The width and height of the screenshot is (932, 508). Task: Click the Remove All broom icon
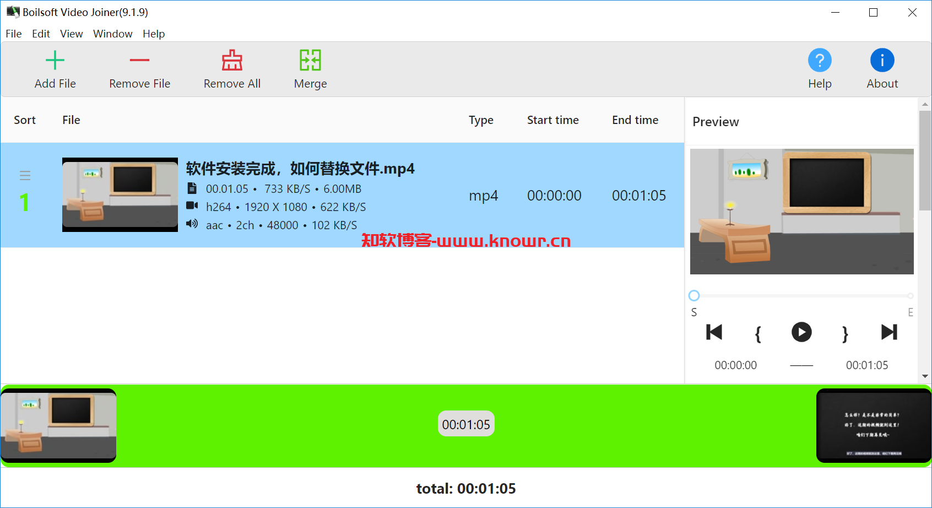pos(232,60)
